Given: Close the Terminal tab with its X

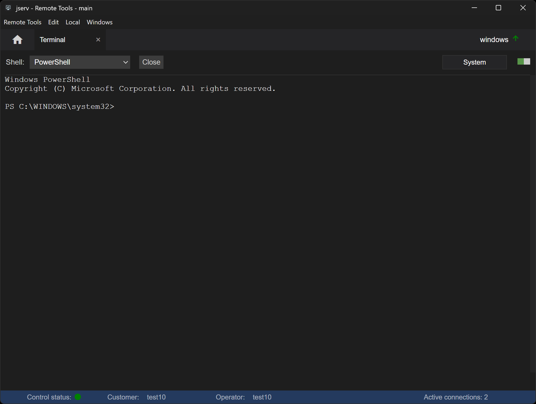Looking at the screenshot, I should 98,40.
